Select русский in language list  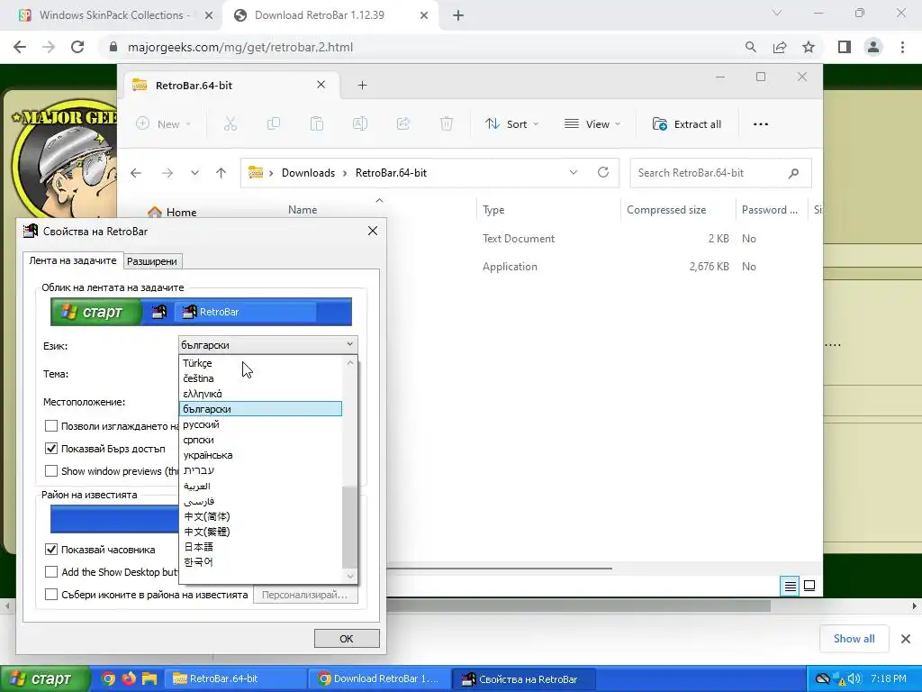(260, 424)
